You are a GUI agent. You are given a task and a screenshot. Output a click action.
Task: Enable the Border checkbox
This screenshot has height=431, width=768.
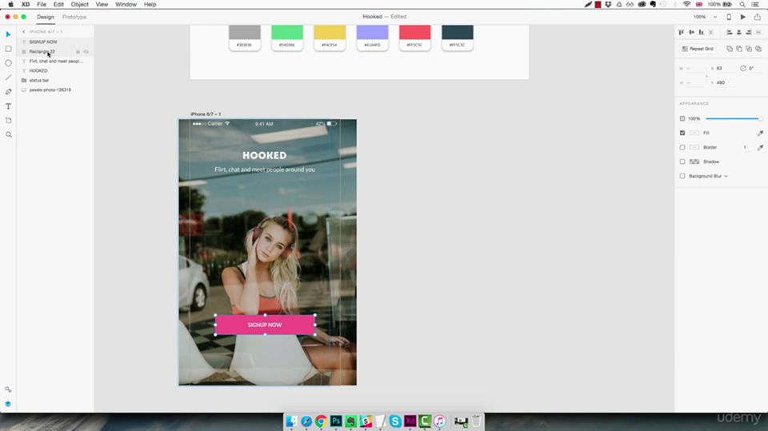(682, 147)
